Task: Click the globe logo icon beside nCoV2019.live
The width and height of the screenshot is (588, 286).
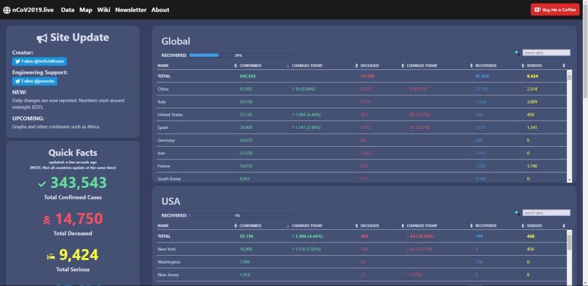Action: point(7,10)
